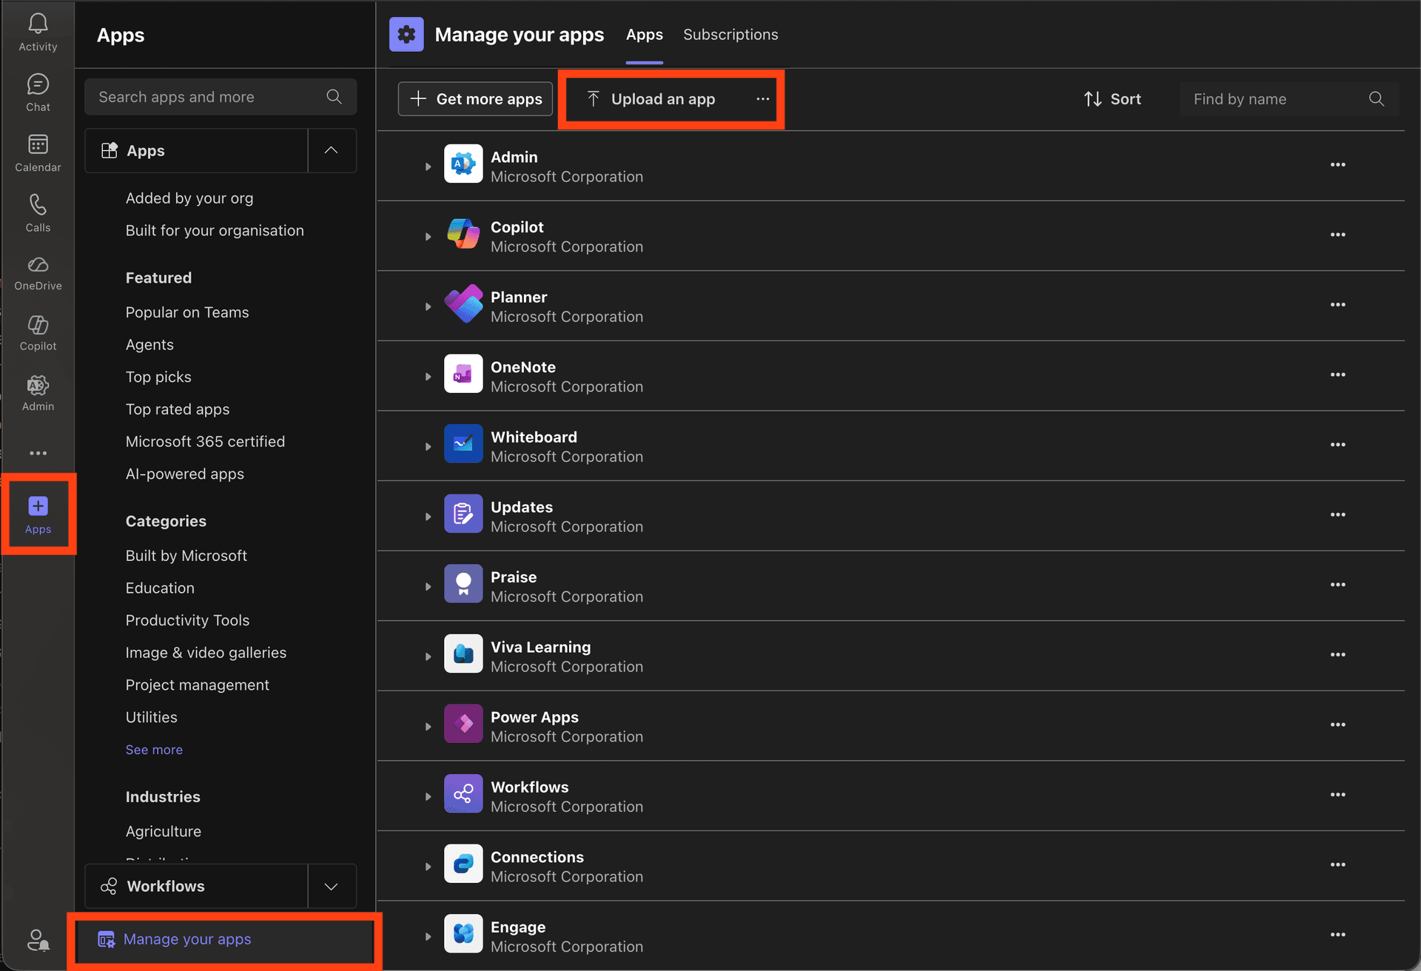Open the Agents category
This screenshot has height=971, width=1421.
pos(150,345)
